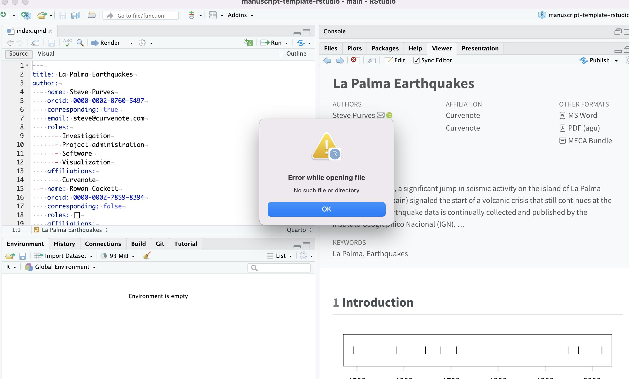Switch the editor to Visual mode

[x=46, y=54]
